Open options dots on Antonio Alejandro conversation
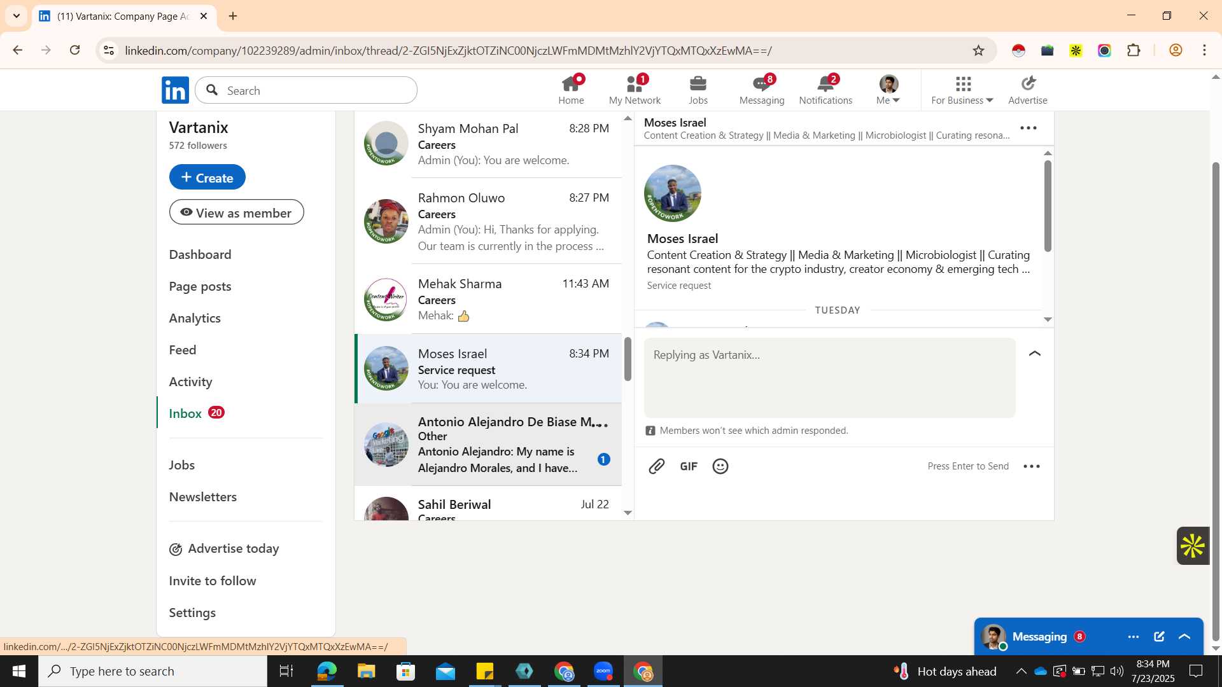Image resolution: width=1222 pixels, height=687 pixels. [600, 424]
